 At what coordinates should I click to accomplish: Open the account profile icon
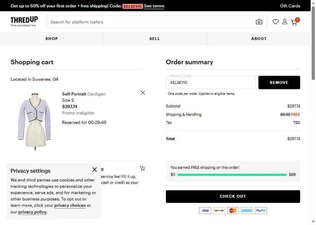[284, 22]
